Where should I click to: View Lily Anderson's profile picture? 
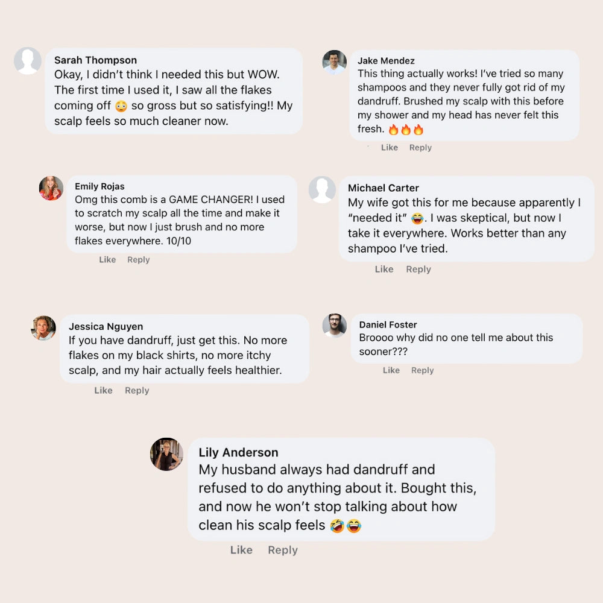(x=166, y=454)
